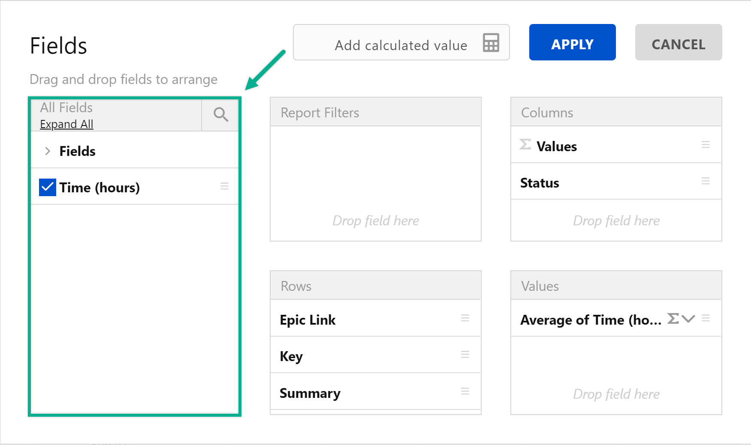Click the calculator icon for calculated value
Image resolution: width=751 pixels, height=445 pixels.
491,43
